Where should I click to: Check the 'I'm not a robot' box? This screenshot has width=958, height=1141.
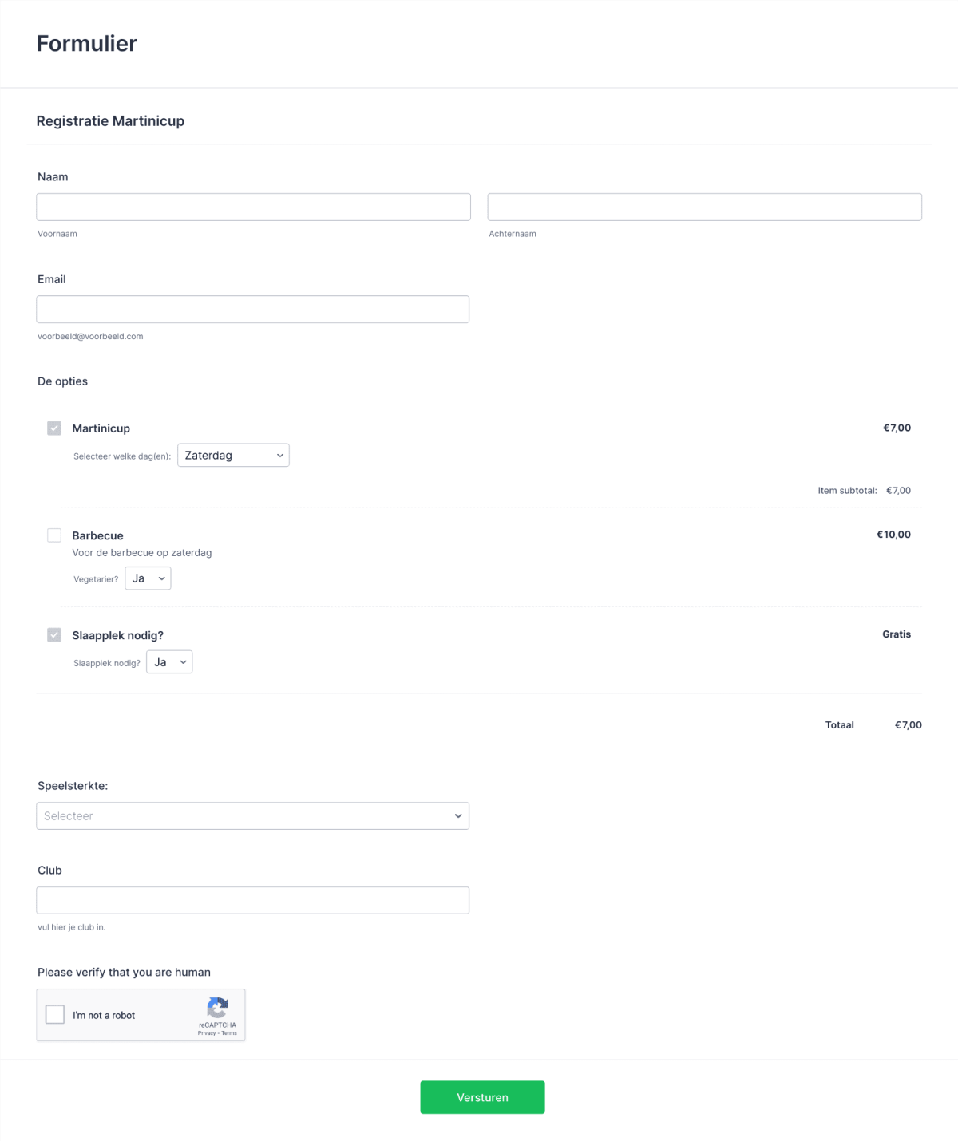[x=55, y=1014]
